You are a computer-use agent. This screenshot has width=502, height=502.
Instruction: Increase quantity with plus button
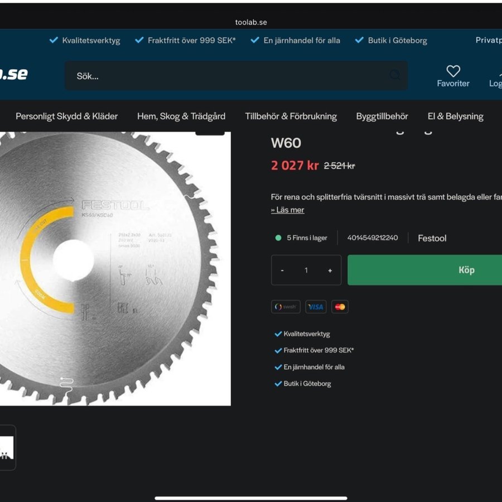(x=330, y=271)
